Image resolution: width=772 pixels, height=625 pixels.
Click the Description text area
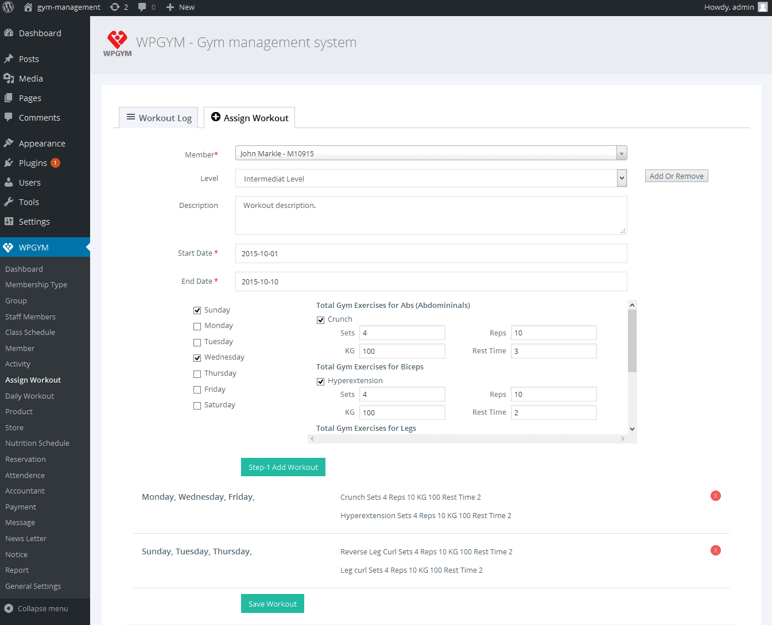pos(431,215)
